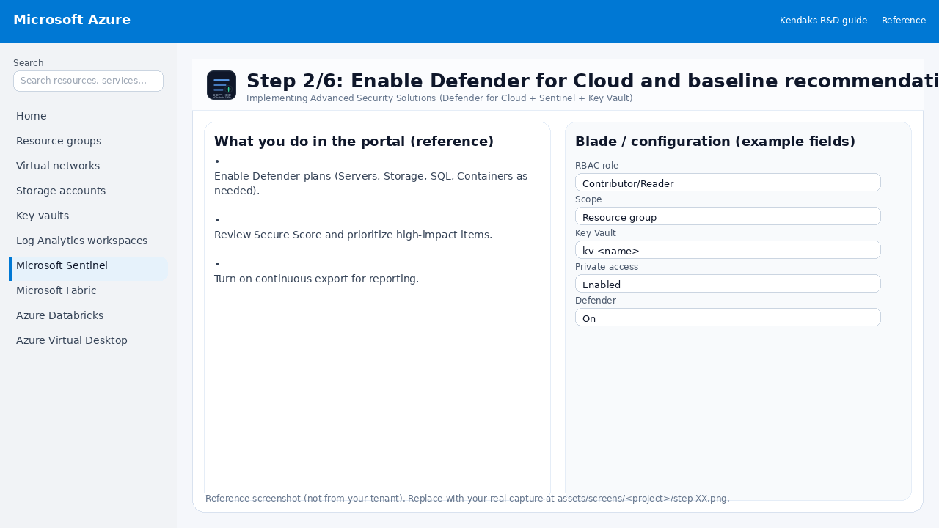Click the RBAC role field Contributor/Reader
Screen dimensions: 939x528
click(x=728, y=183)
